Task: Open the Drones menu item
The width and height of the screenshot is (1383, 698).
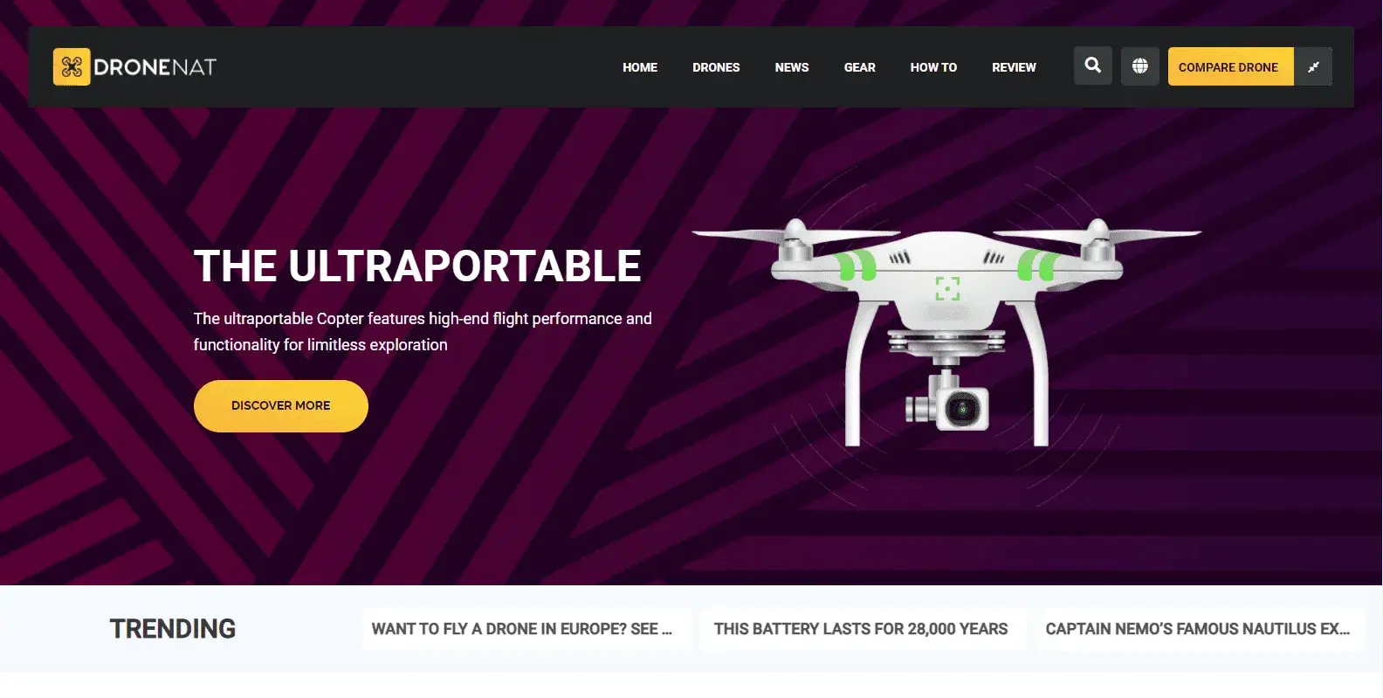Action: pos(716,67)
